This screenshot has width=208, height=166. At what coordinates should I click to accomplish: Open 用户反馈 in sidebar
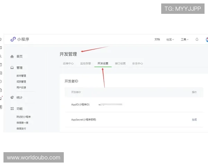(x=21, y=87)
